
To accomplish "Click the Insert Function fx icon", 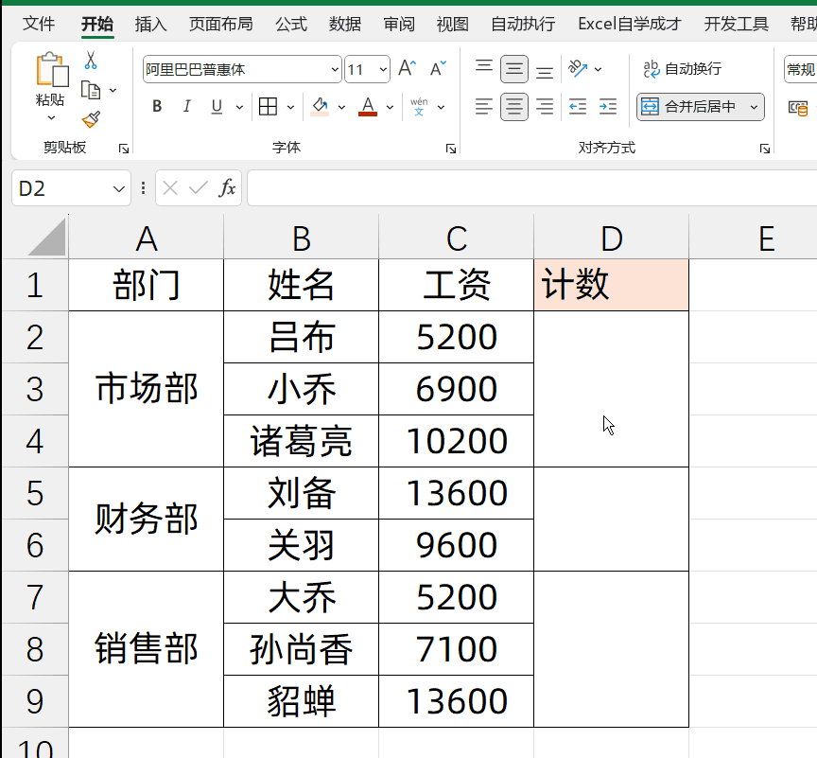I will pyautogui.click(x=227, y=188).
